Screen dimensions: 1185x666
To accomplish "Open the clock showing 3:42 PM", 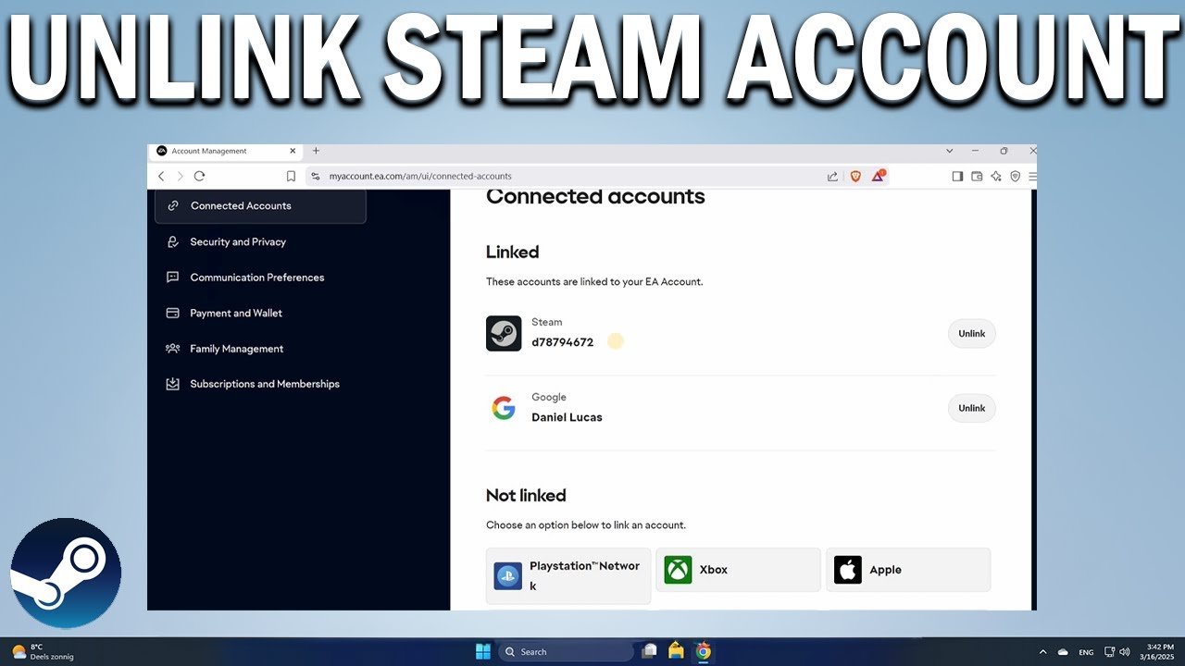I will tap(1159, 651).
